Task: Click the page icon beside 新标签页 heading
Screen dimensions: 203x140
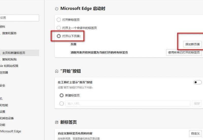Action: coord(57,122)
